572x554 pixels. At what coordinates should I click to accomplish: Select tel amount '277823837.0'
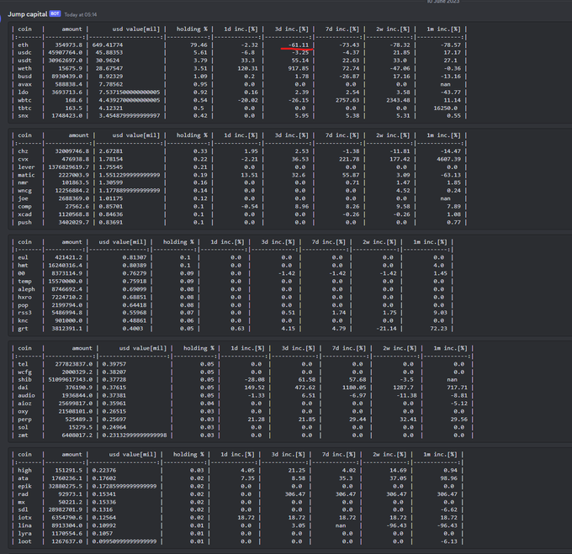[x=74, y=364]
